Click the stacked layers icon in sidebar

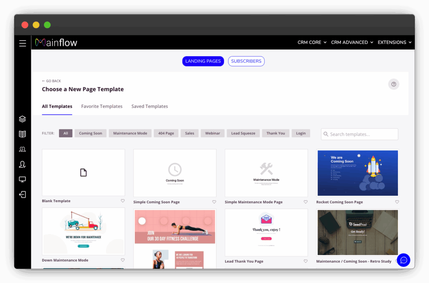point(23,119)
